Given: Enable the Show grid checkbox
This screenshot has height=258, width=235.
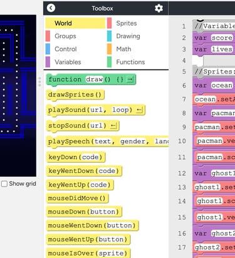Looking at the screenshot, I should (4, 184).
